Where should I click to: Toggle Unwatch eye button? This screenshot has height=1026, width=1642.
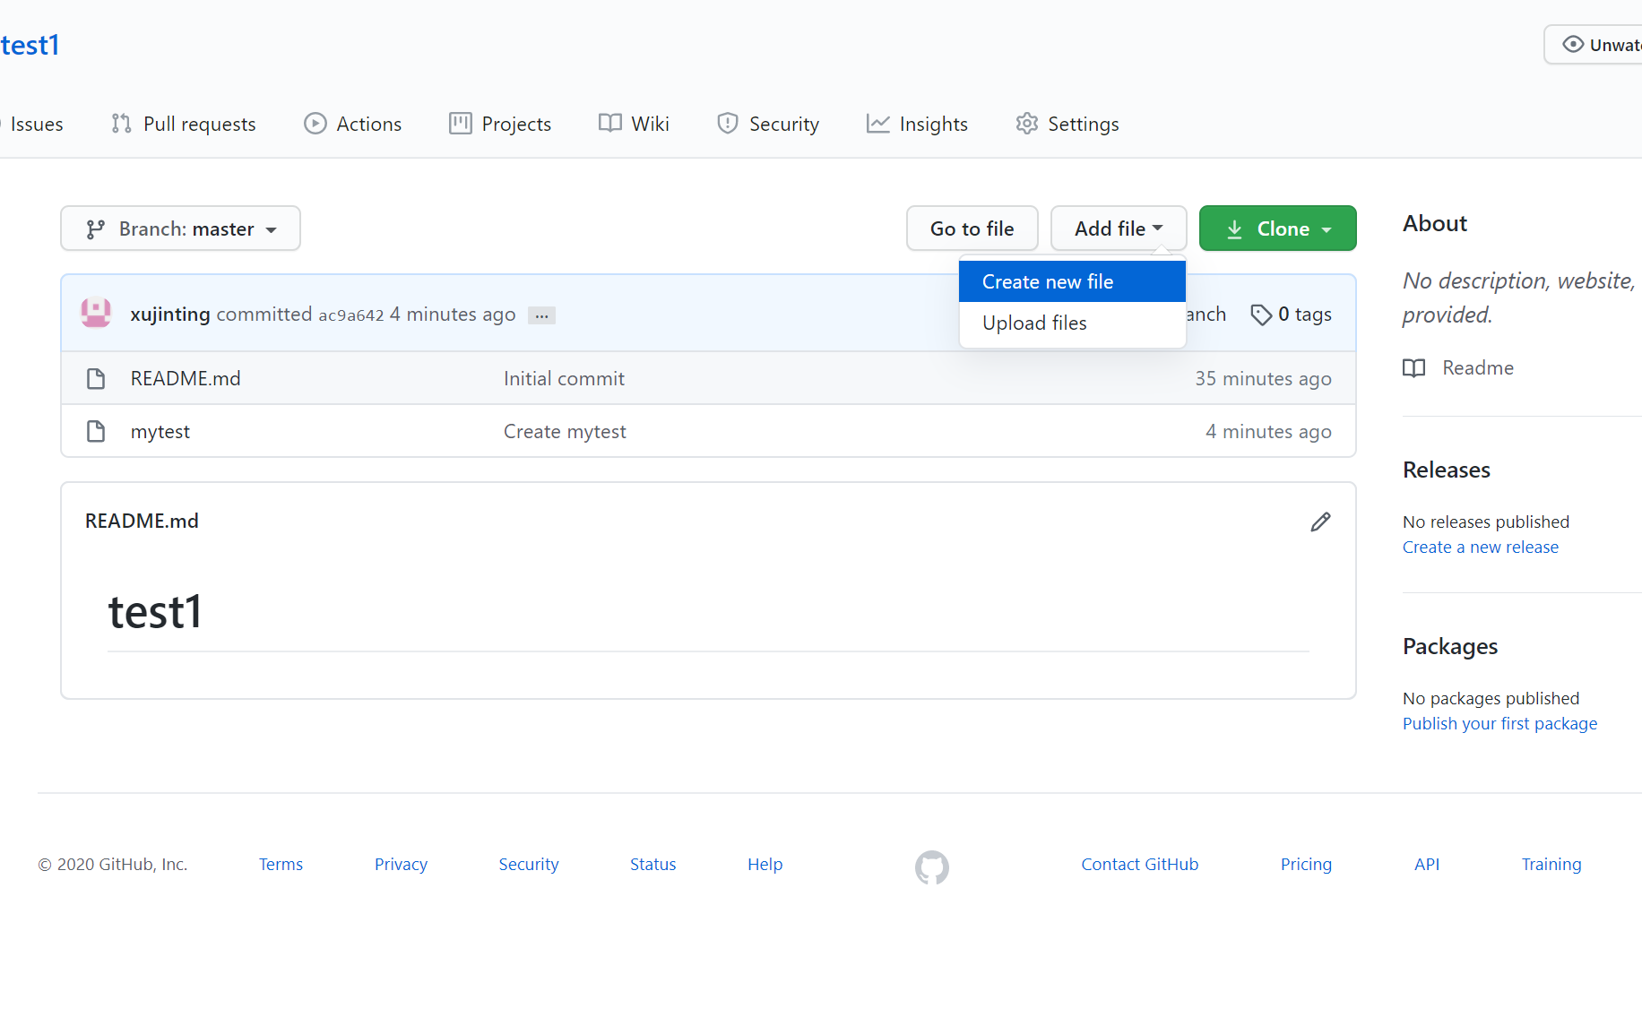(1595, 45)
